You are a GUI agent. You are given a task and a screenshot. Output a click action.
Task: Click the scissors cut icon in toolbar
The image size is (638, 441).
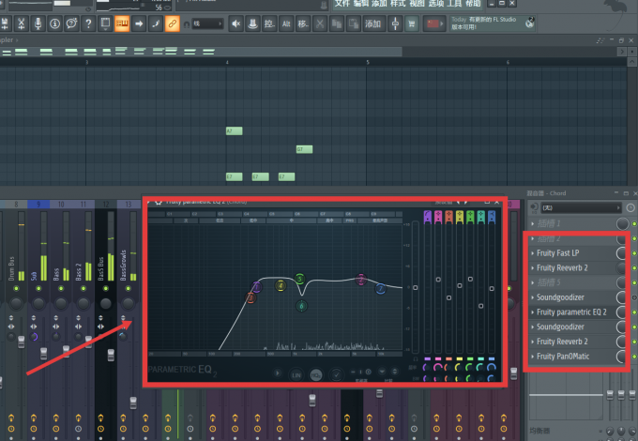(22, 23)
